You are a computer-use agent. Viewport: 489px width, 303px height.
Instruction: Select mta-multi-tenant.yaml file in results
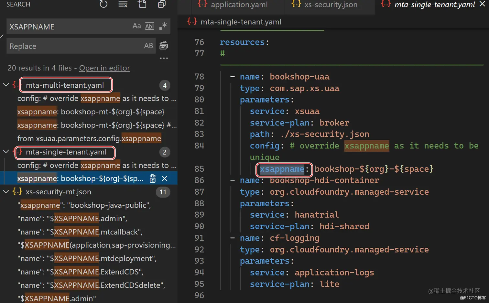tap(65, 85)
